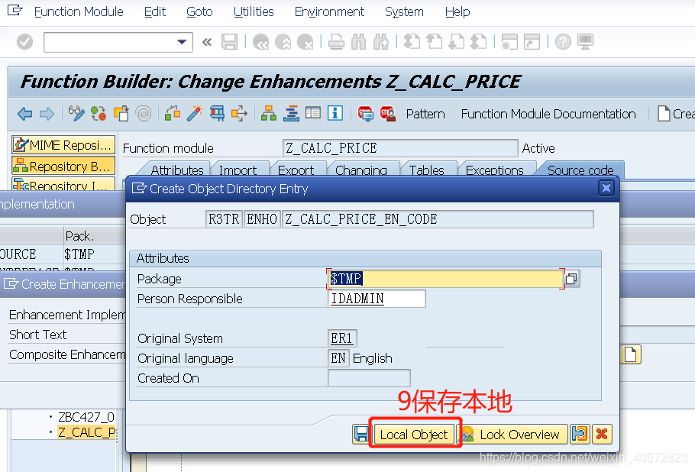
Task: Switch to the Attributes tab
Action: point(177,170)
